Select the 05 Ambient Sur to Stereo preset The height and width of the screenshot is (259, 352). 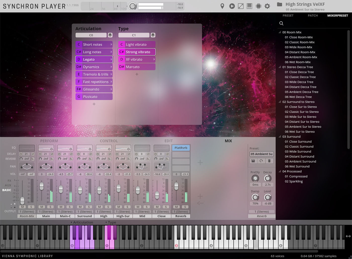303,126
